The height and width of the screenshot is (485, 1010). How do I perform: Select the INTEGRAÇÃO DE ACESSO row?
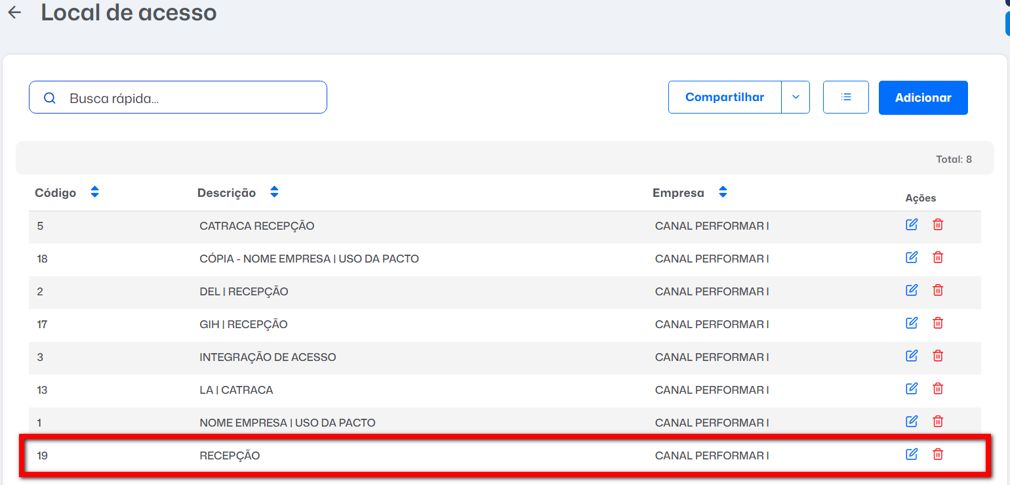click(505, 358)
